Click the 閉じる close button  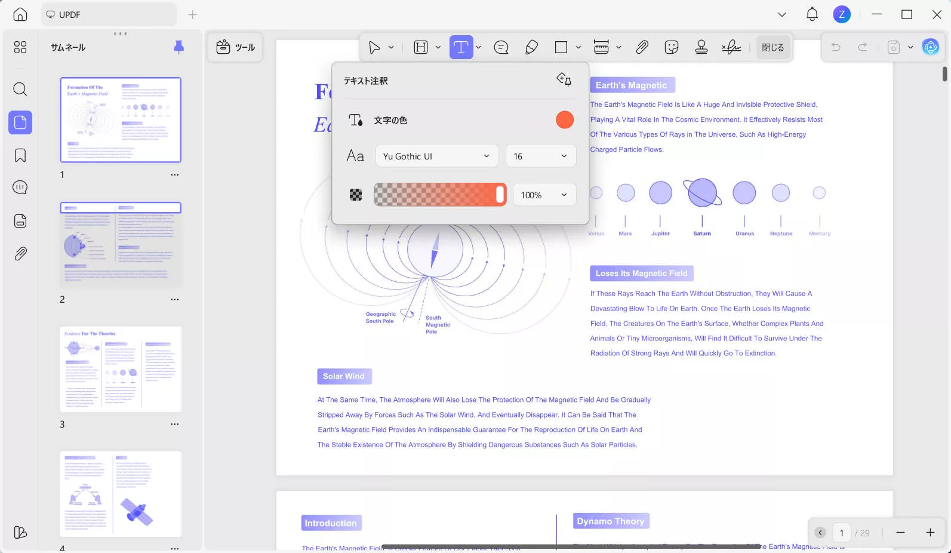773,47
